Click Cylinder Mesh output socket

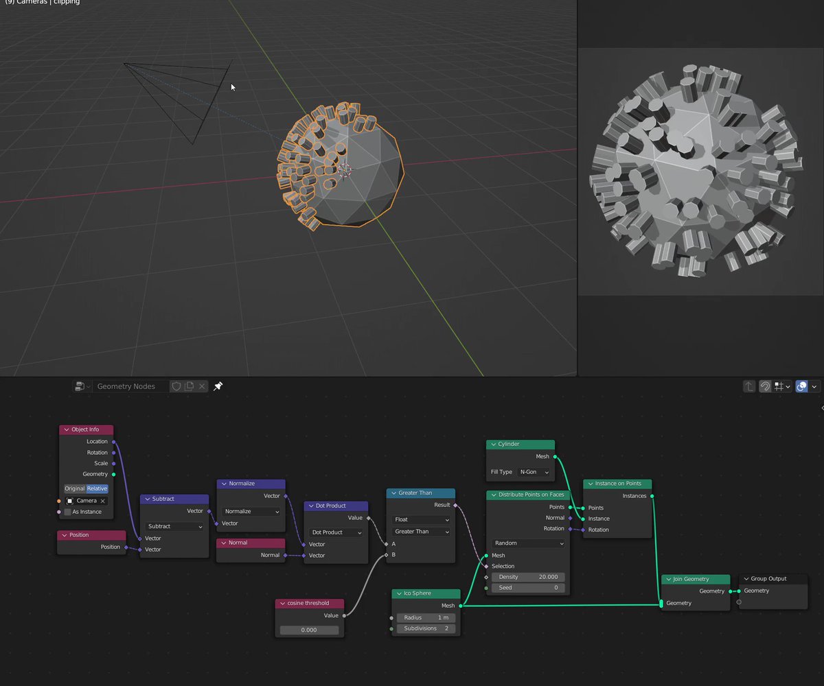(x=554, y=456)
